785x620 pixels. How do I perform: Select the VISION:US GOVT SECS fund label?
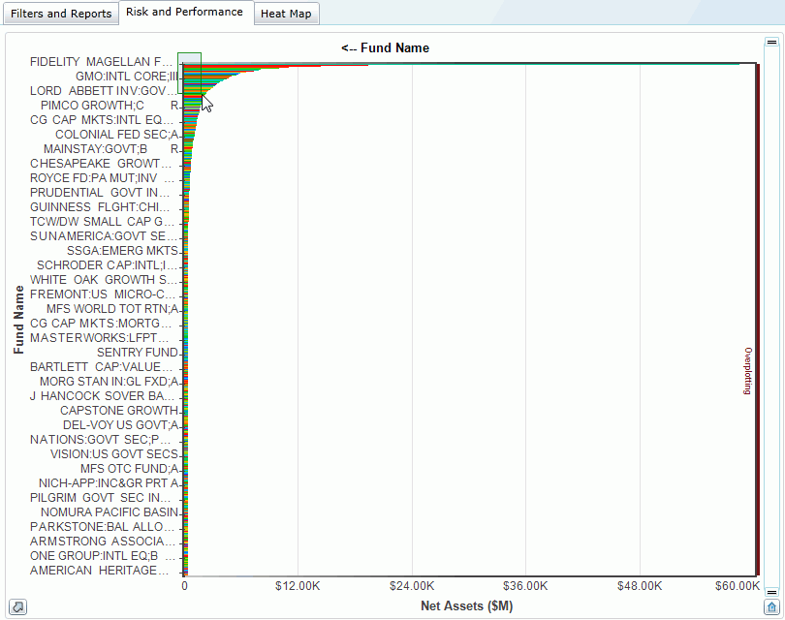tap(114, 453)
